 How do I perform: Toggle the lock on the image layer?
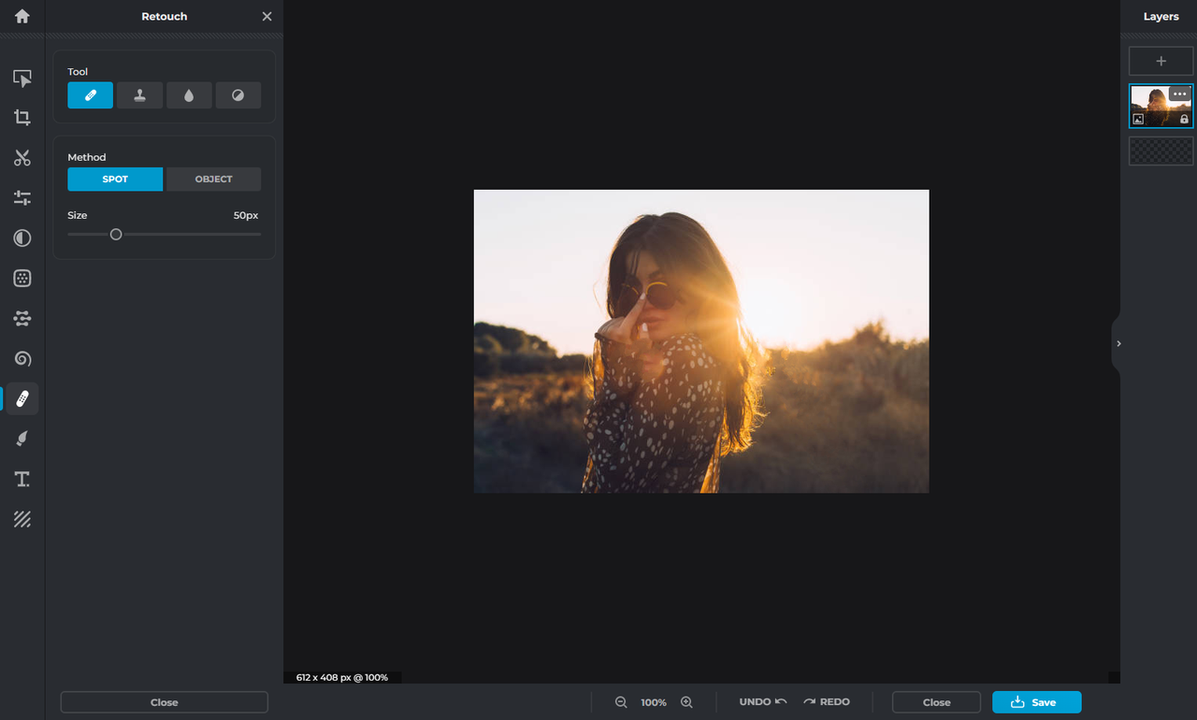[1186, 119]
